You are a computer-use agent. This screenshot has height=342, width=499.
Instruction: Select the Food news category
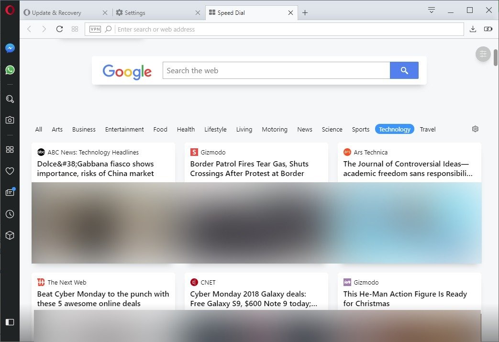[x=160, y=129]
